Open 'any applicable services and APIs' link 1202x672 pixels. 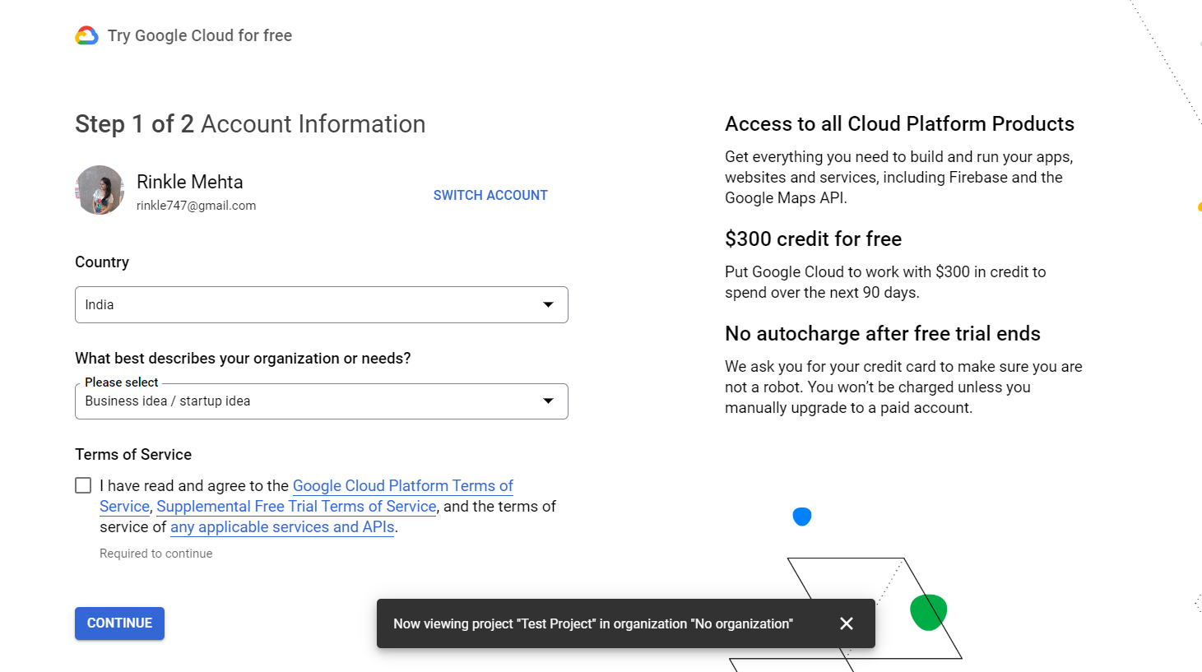(282, 527)
